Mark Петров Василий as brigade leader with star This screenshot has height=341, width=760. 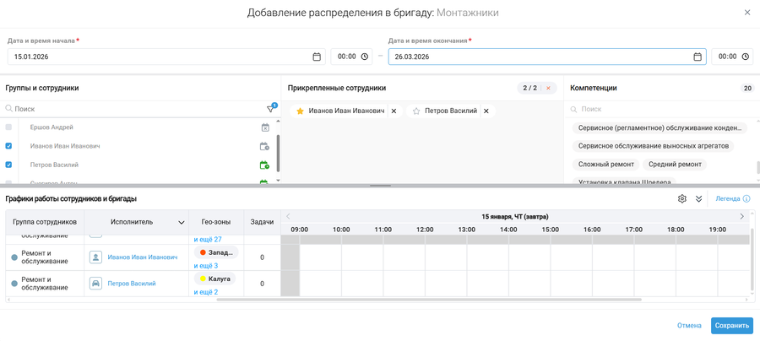[416, 111]
